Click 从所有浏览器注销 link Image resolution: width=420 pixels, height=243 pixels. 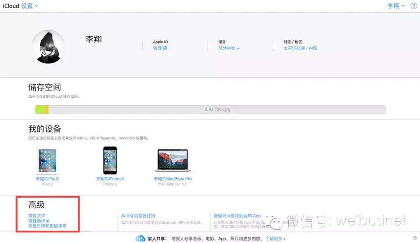[x=138, y=216]
